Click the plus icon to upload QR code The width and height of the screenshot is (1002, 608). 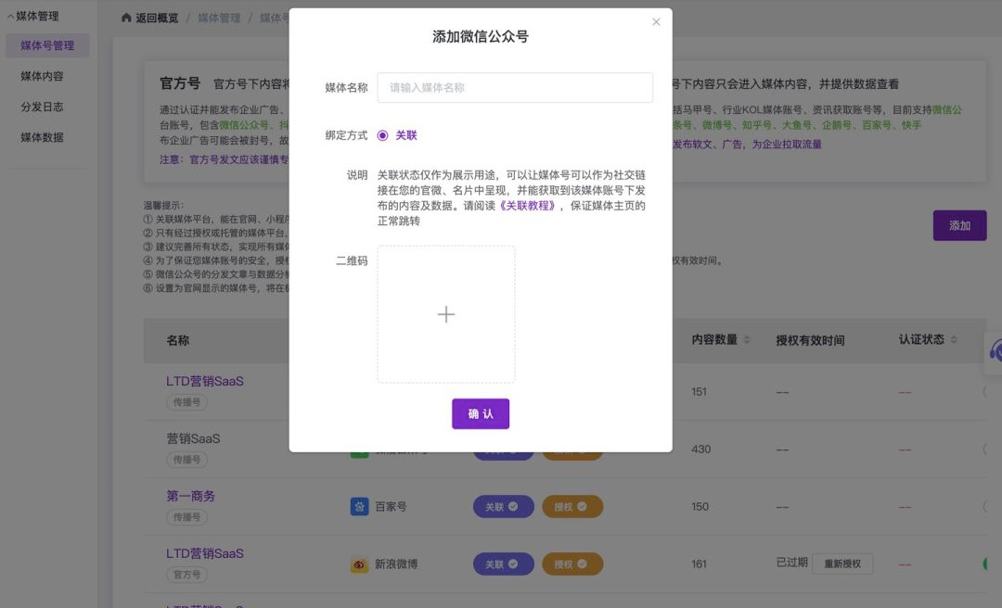pyautogui.click(x=445, y=314)
